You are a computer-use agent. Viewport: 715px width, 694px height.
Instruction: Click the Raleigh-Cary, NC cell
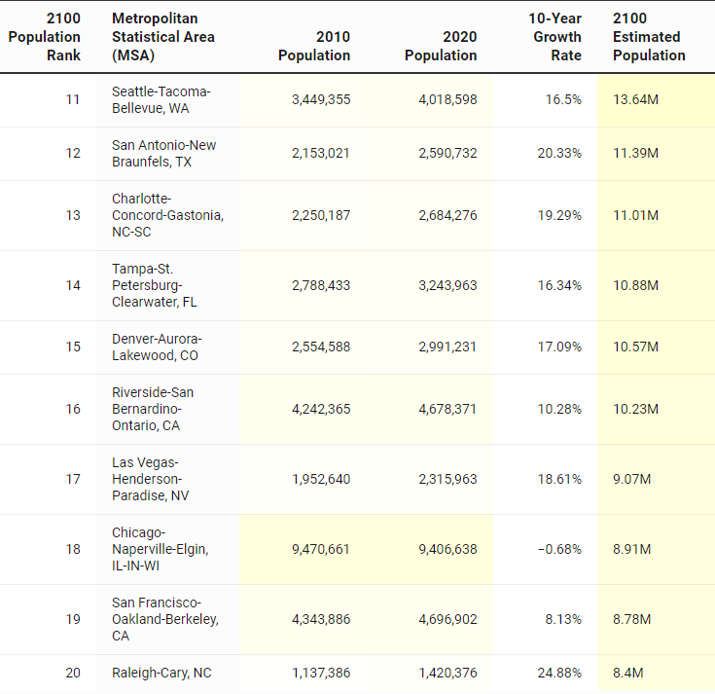pyautogui.click(x=161, y=673)
